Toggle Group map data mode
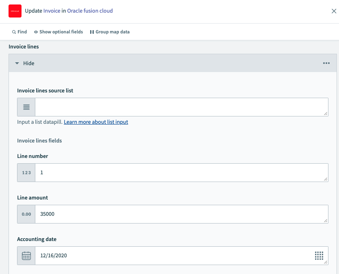This screenshot has height=274, width=339. 110,31
